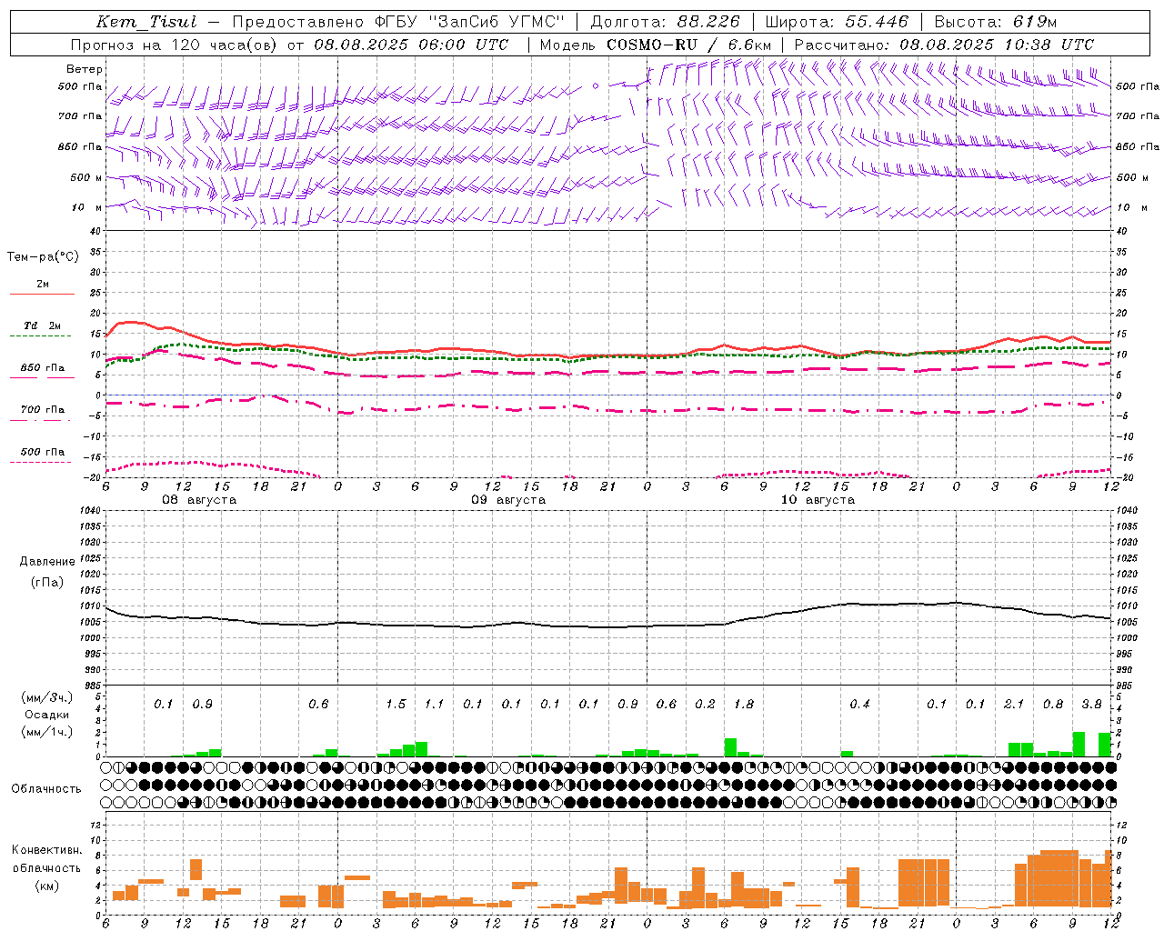Select the 3.8 precipitation value
Viewport: 1164px width, 931px height.
tap(1091, 705)
